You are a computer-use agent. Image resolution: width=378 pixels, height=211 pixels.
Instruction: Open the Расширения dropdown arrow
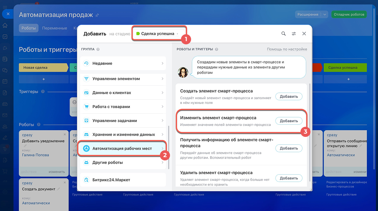[325, 14]
